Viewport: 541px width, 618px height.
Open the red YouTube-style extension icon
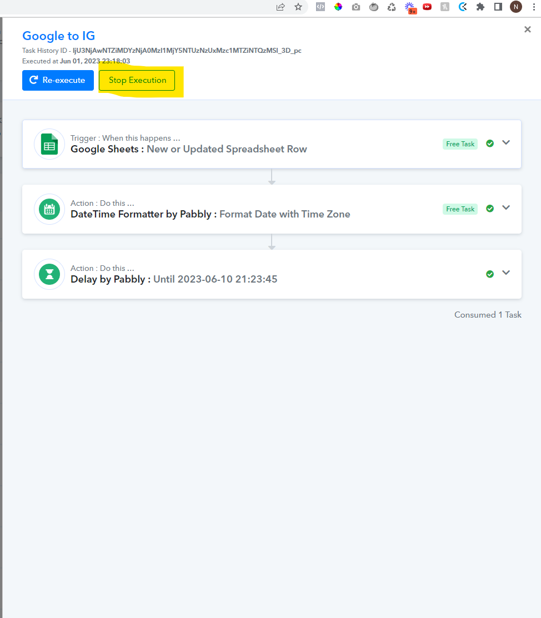pos(427,7)
